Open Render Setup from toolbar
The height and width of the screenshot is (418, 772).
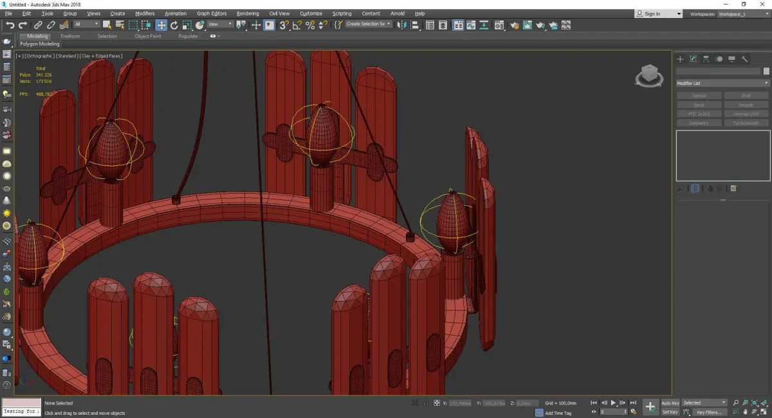click(514, 25)
